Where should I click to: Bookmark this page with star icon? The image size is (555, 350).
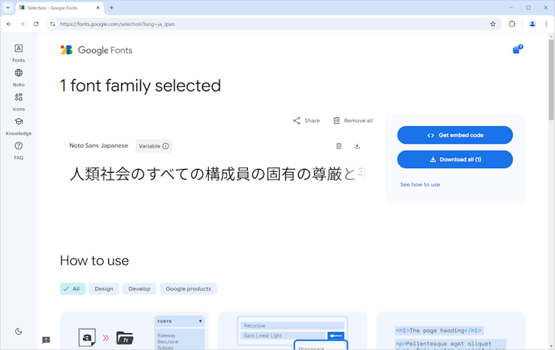[492, 24]
